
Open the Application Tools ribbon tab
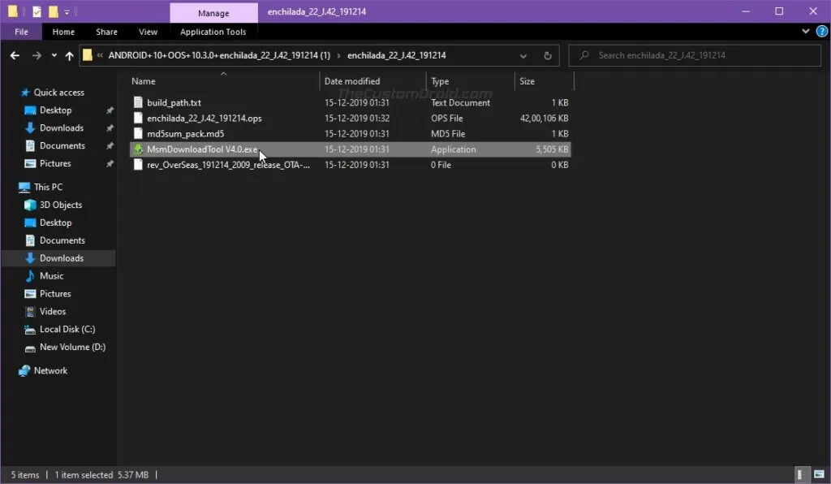pos(213,32)
